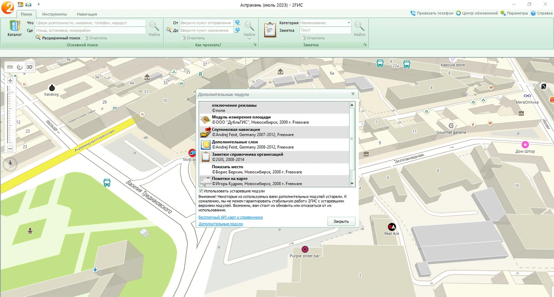
Task: Open the Дополнительные модули link
Action: point(221,224)
